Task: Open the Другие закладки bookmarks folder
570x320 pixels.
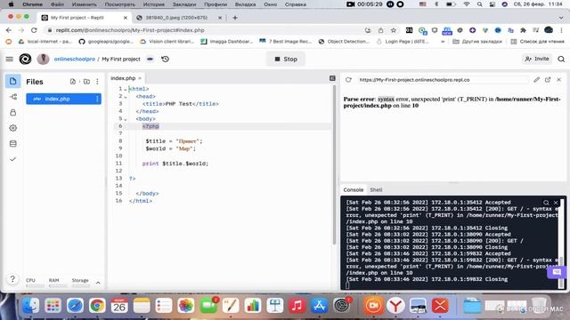Action: click(x=477, y=42)
